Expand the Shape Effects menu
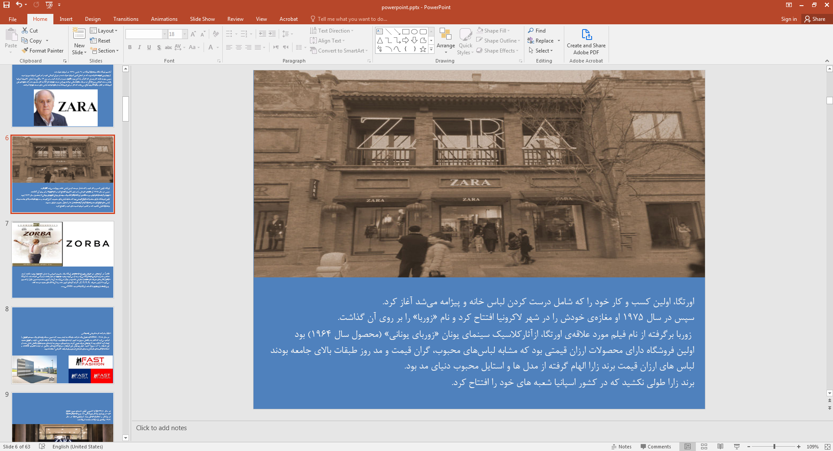The height and width of the screenshot is (451, 833). point(497,51)
